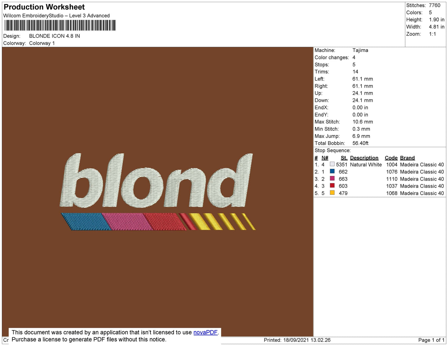This screenshot has height=346, width=448.
Task: Click the Up value '24.1 mm'
Action: click(363, 93)
